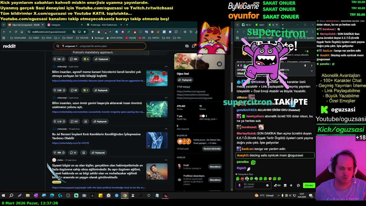Click the bookmark star in address bar
Viewport: 366px width, 206px height.
[85, 32]
